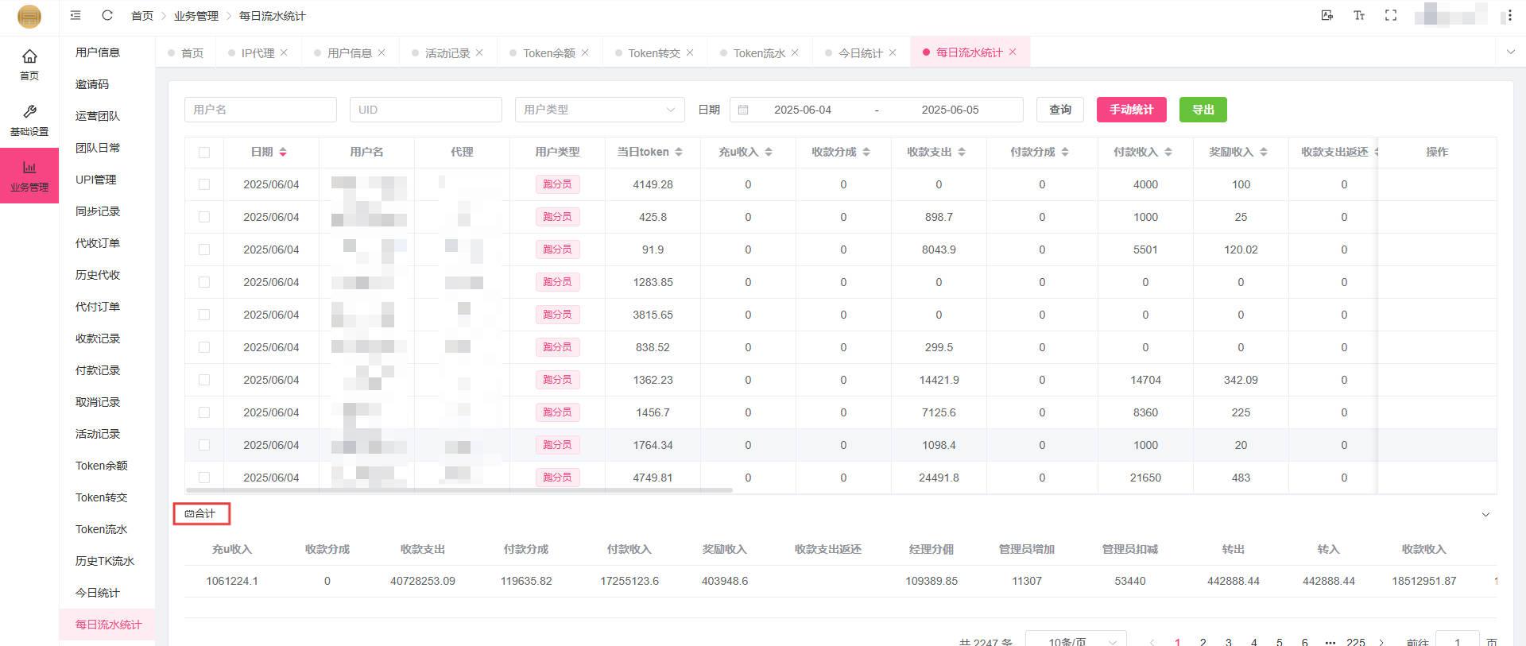Open the font size settings icon
The width and height of the screenshot is (1526, 646).
pyautogui.click(x=1359, y=15)
